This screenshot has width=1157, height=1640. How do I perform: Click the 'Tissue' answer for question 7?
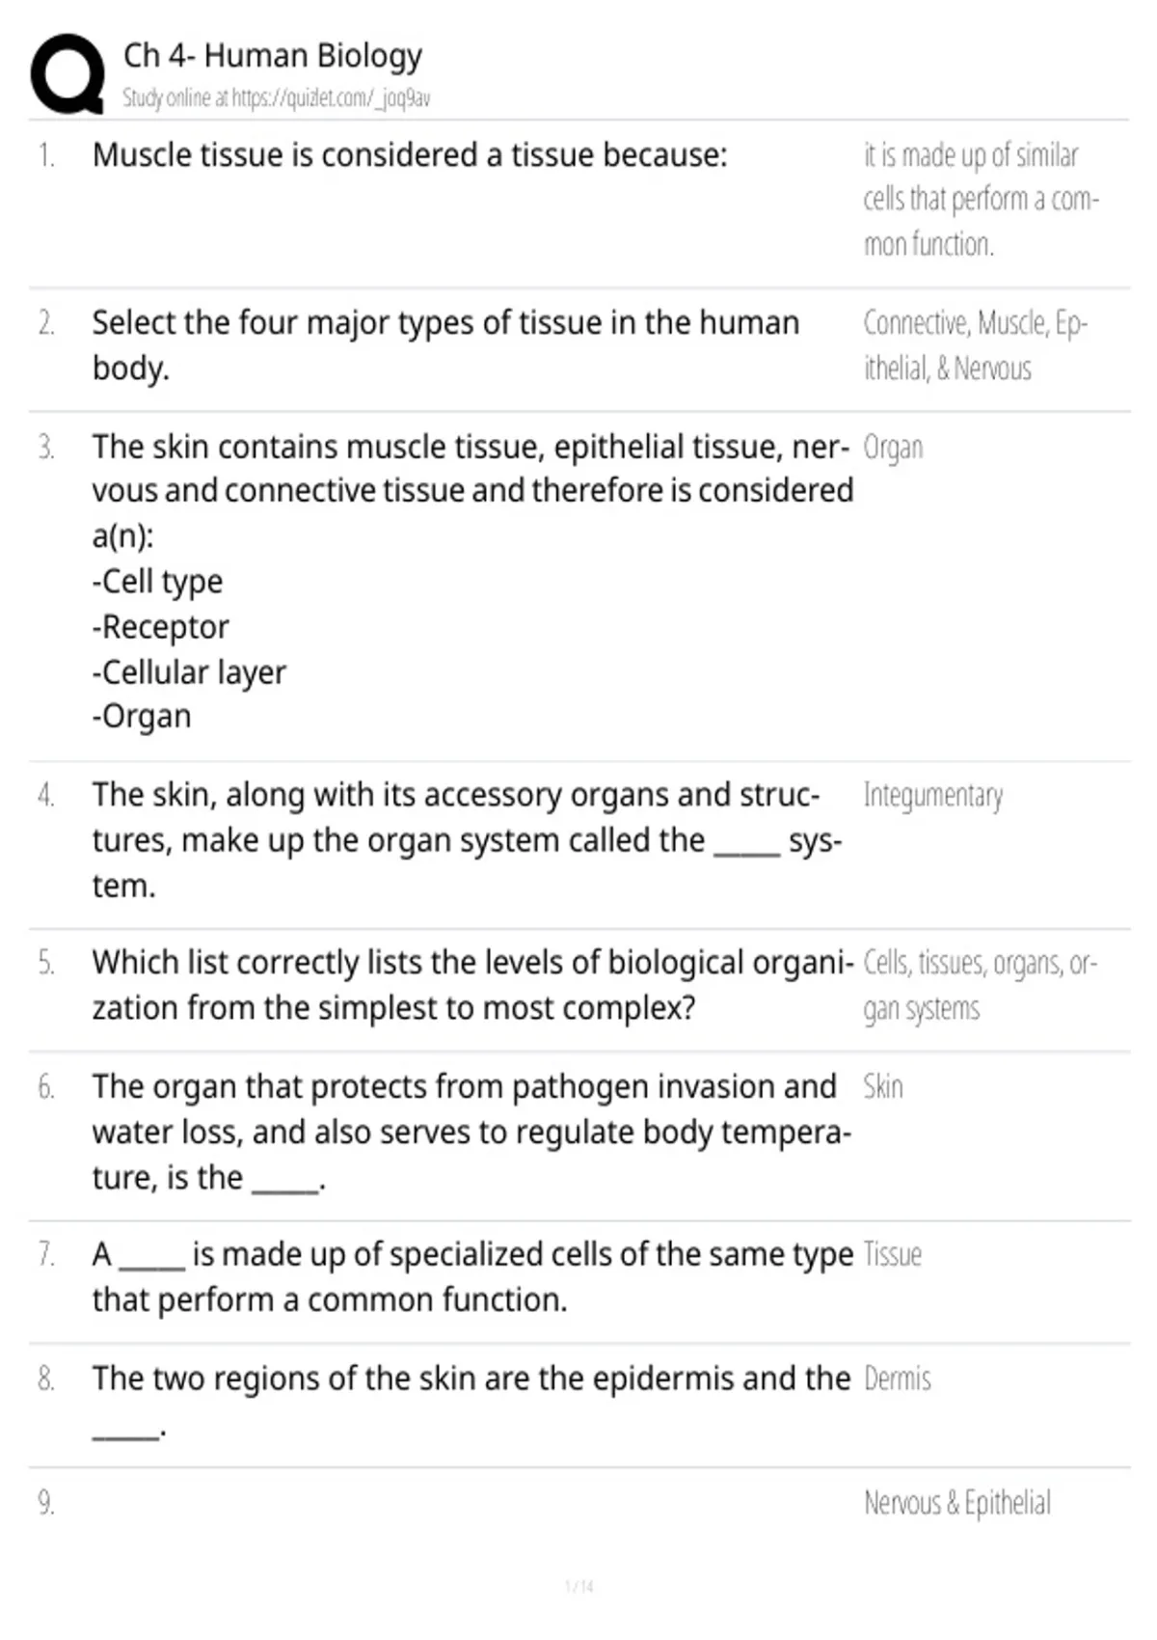[x=893, y=1255]
